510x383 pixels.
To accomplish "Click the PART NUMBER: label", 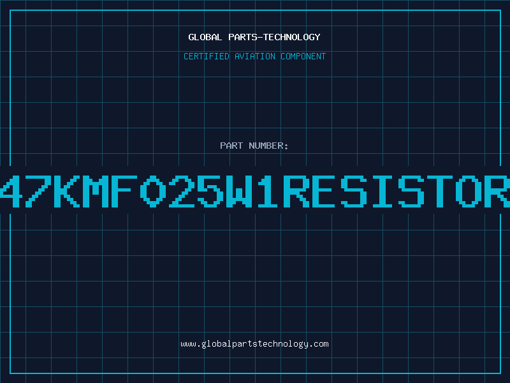I will pyautogui.click(x=254, y=146).
